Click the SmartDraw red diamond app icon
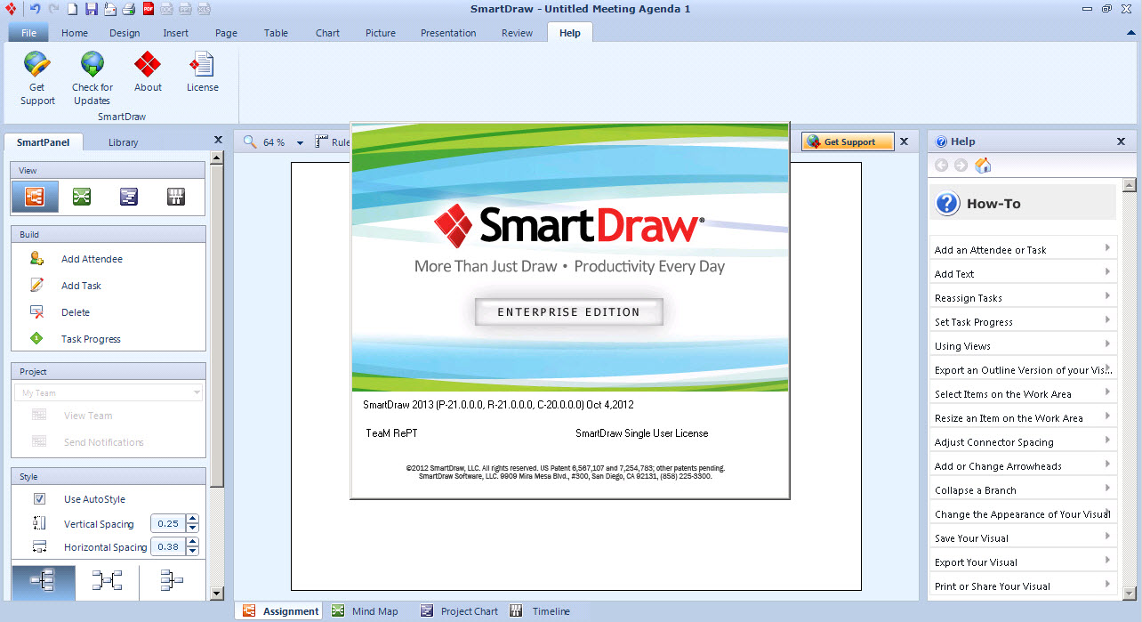 pos(12,9)
